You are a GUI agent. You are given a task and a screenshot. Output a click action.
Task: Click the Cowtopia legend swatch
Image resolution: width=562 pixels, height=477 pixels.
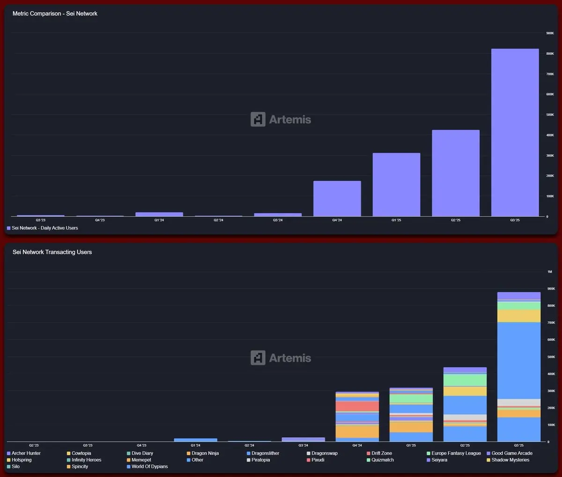[68, 453]
